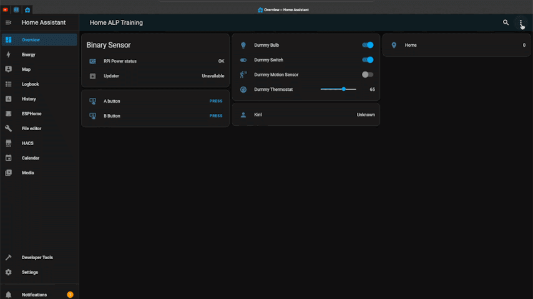Open the Overview dashboard
This screenshot has height=299, width=533.
39,40
